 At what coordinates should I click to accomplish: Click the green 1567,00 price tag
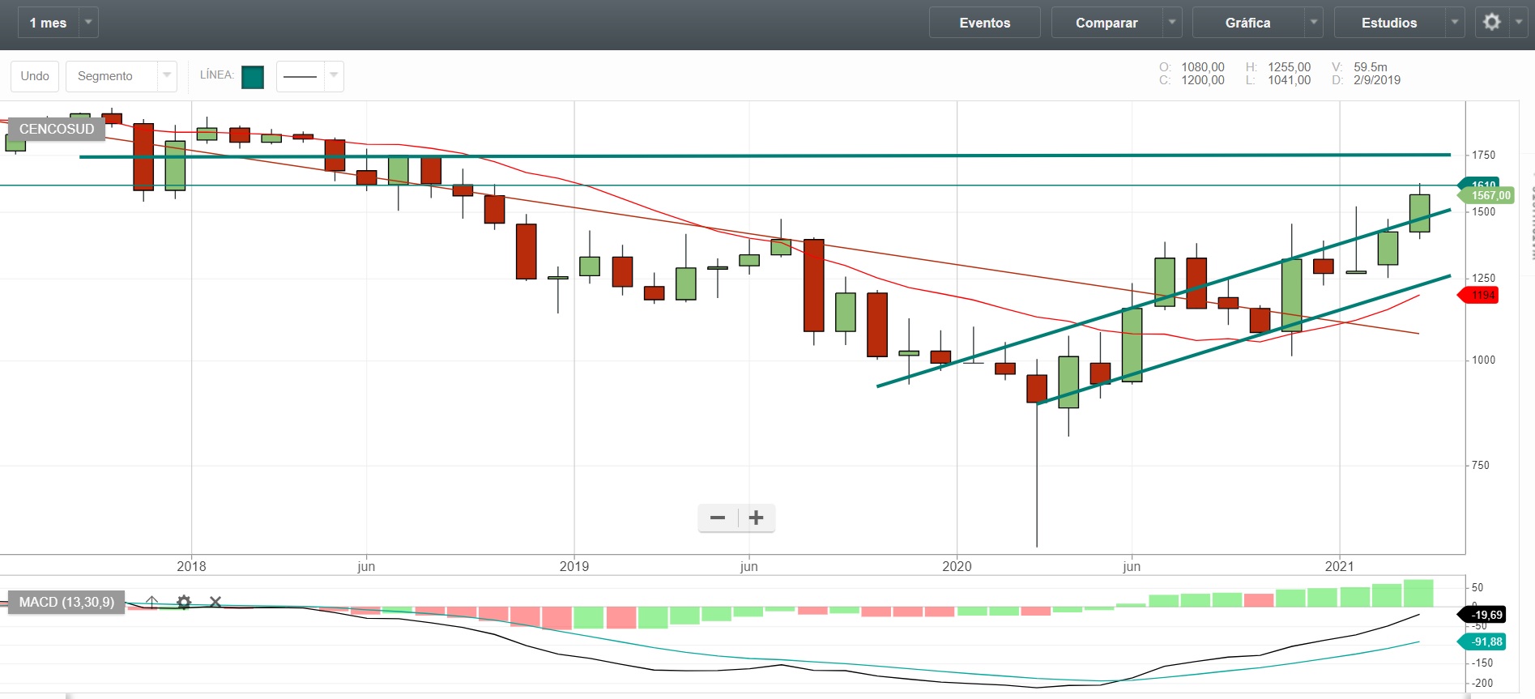(x=1486, y=195)
